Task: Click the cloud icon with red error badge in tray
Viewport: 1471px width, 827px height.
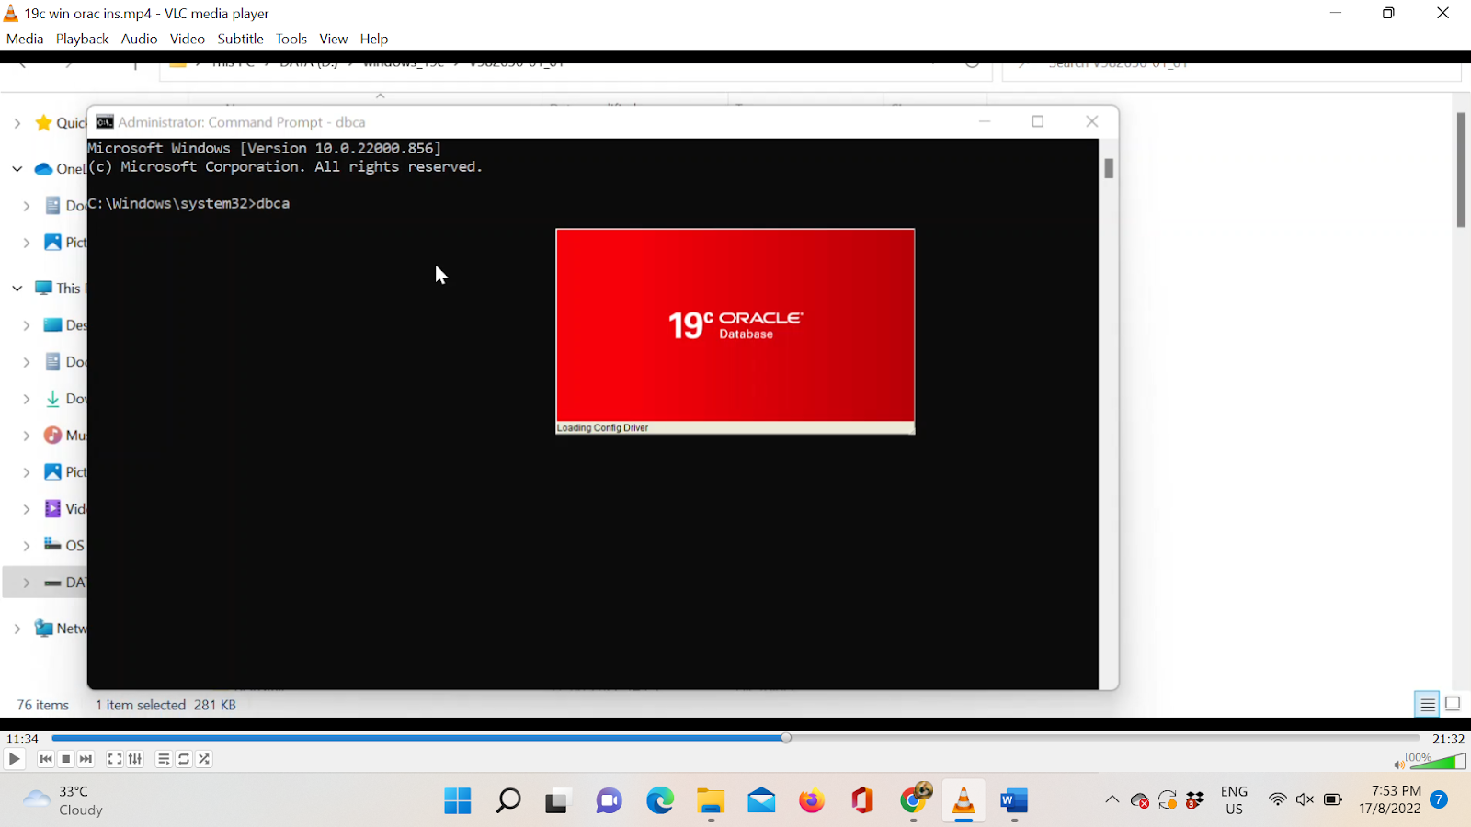Action: pos(1140,800)
